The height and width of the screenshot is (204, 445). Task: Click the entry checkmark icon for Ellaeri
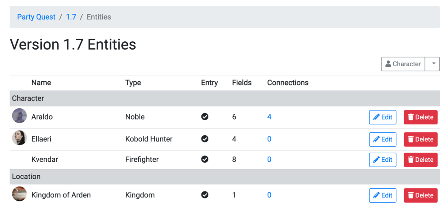(205, 139)
